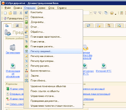The height and width of the screenshot is (110, 126).
Task: Click the План счетов icon
Action: [x=26, y=42]
